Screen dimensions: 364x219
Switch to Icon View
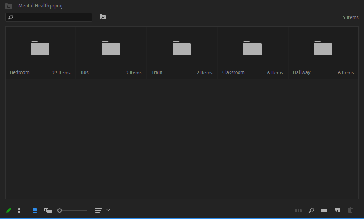pyautogui.click(x=35, y=210)
